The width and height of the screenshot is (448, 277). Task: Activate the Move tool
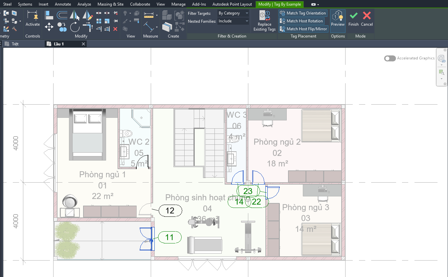point(49,27)
